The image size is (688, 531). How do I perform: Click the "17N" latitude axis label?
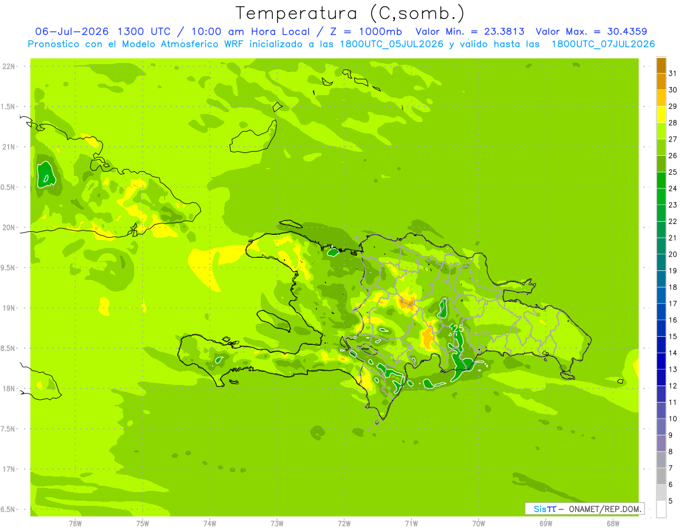[9, 470]
